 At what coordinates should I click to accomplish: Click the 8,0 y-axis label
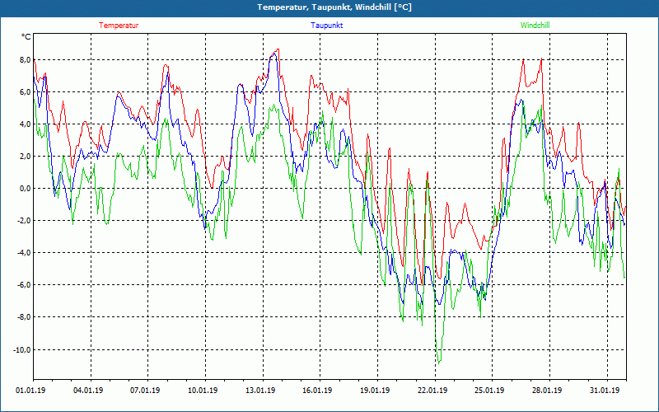(26, 59)
